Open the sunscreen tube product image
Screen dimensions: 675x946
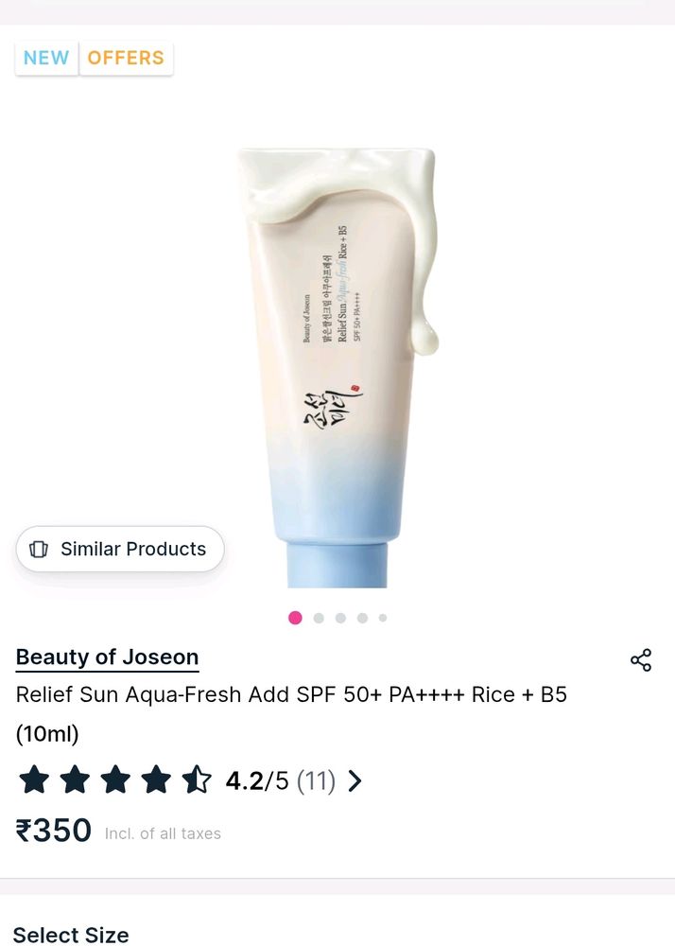click(x=338, y=367)
